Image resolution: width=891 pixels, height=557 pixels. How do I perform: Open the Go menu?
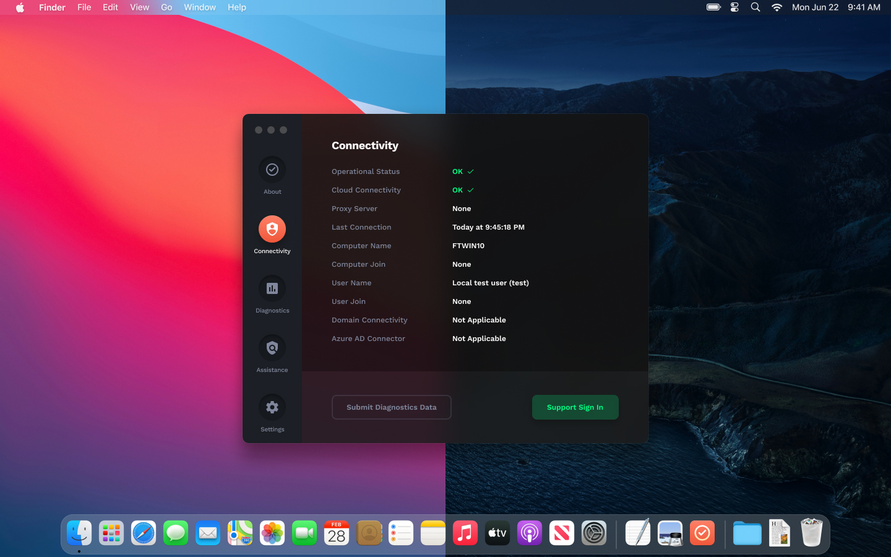(x=166, y=7)
